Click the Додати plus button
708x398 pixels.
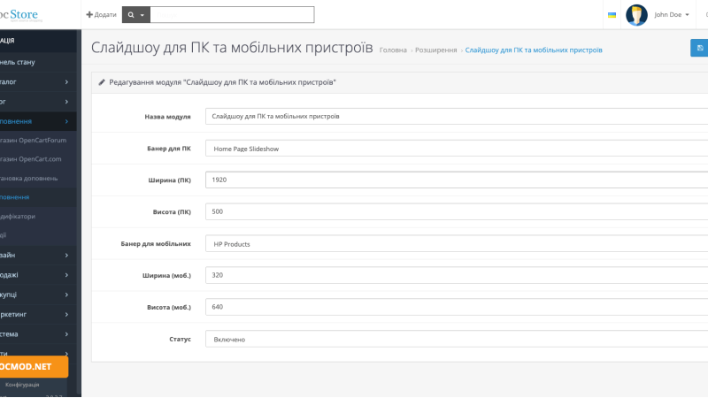[x=101, y=15]
